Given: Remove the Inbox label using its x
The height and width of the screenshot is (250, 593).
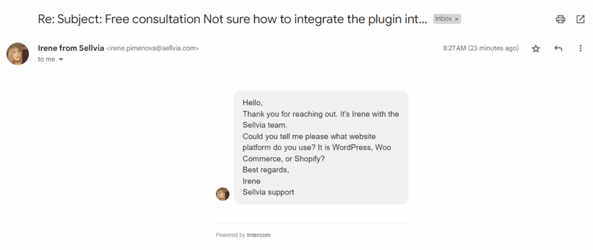Looking at the screenshot, I should click(x=456, y=19).
